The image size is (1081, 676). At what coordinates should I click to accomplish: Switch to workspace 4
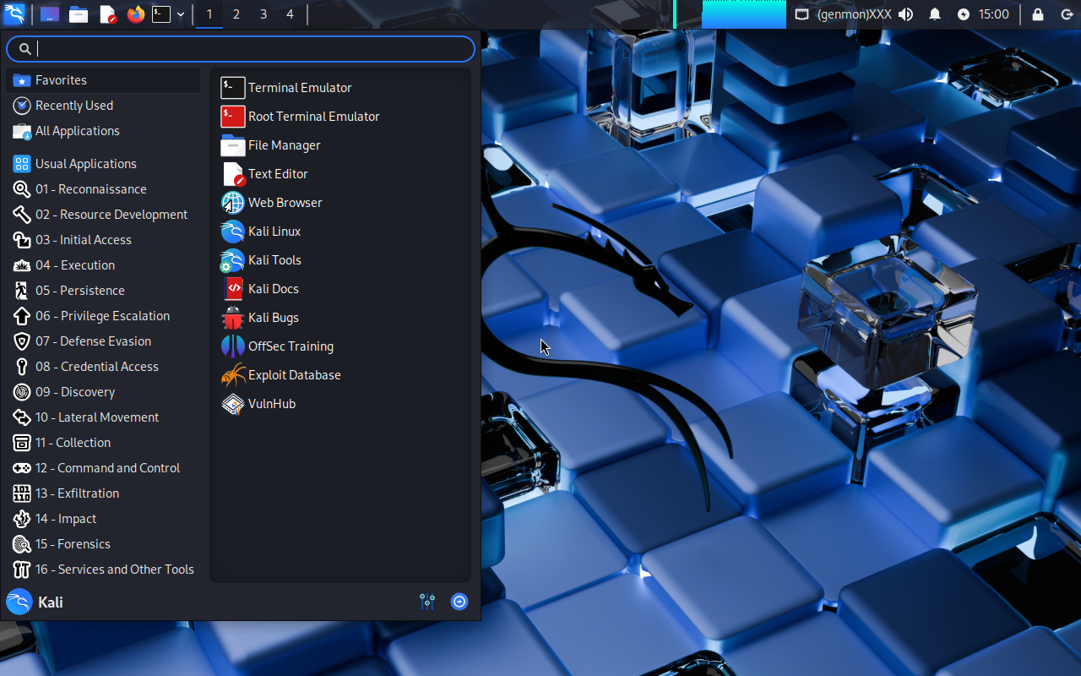point(291,14)
